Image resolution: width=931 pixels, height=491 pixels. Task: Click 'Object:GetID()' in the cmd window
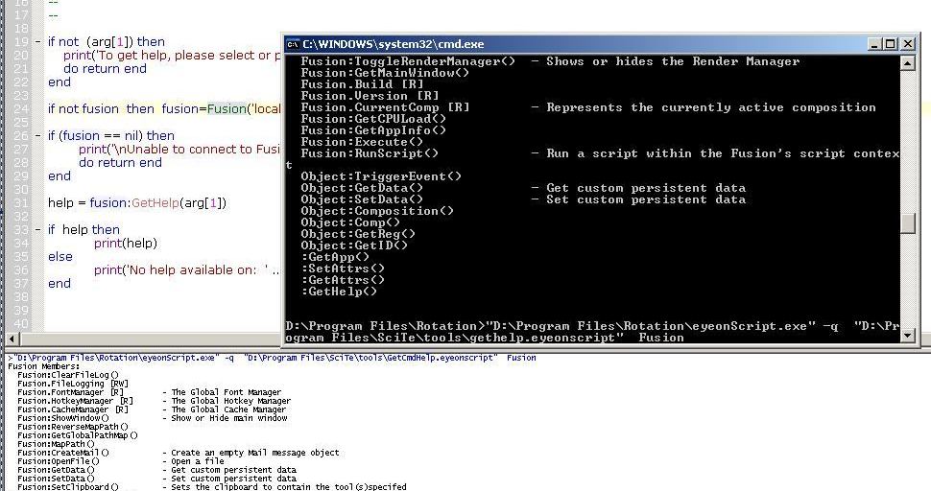pyautogui.click(x=354, y=245)
